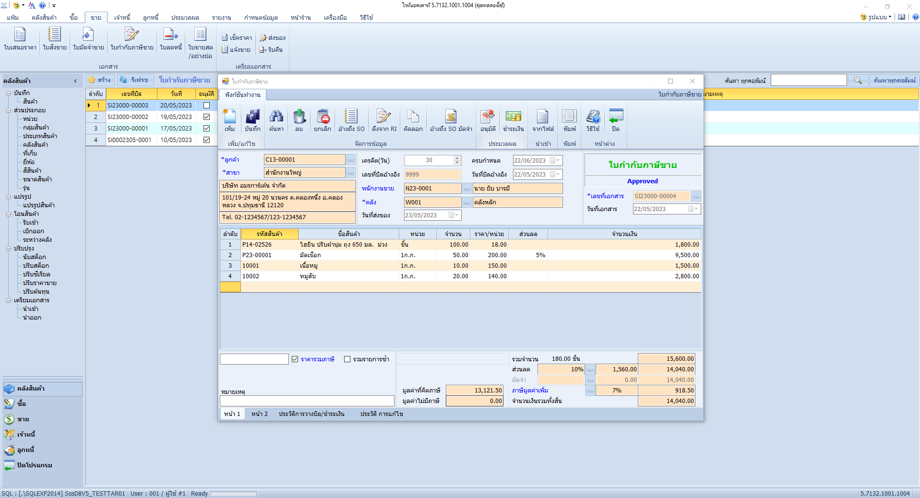The height and width of the screenshot is (498, 920).
Task: Select item row P23-00001 มัดเชือก
Action: (461, 255)
